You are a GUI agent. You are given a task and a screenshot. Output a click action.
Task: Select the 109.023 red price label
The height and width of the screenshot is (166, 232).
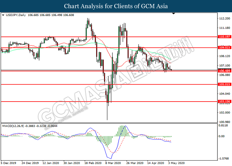coord(225,47)
